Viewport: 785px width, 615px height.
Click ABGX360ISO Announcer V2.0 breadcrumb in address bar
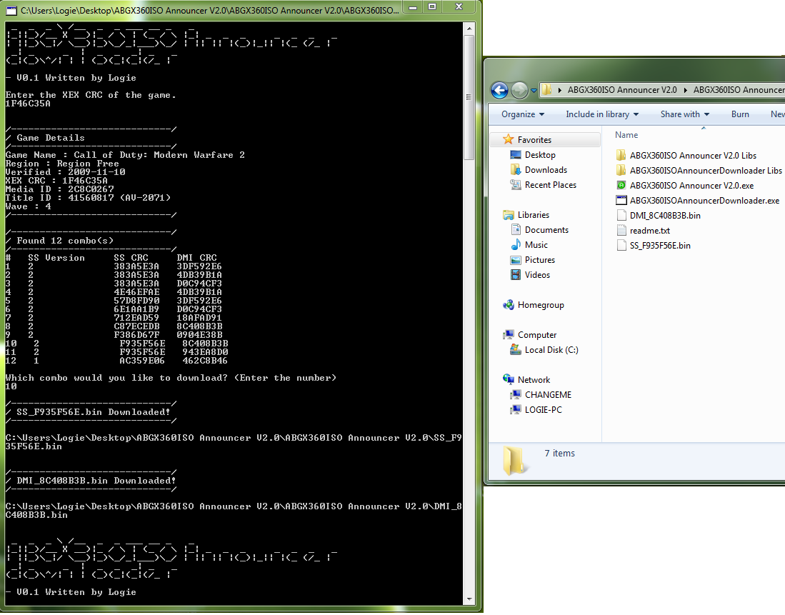pos(622,90)
